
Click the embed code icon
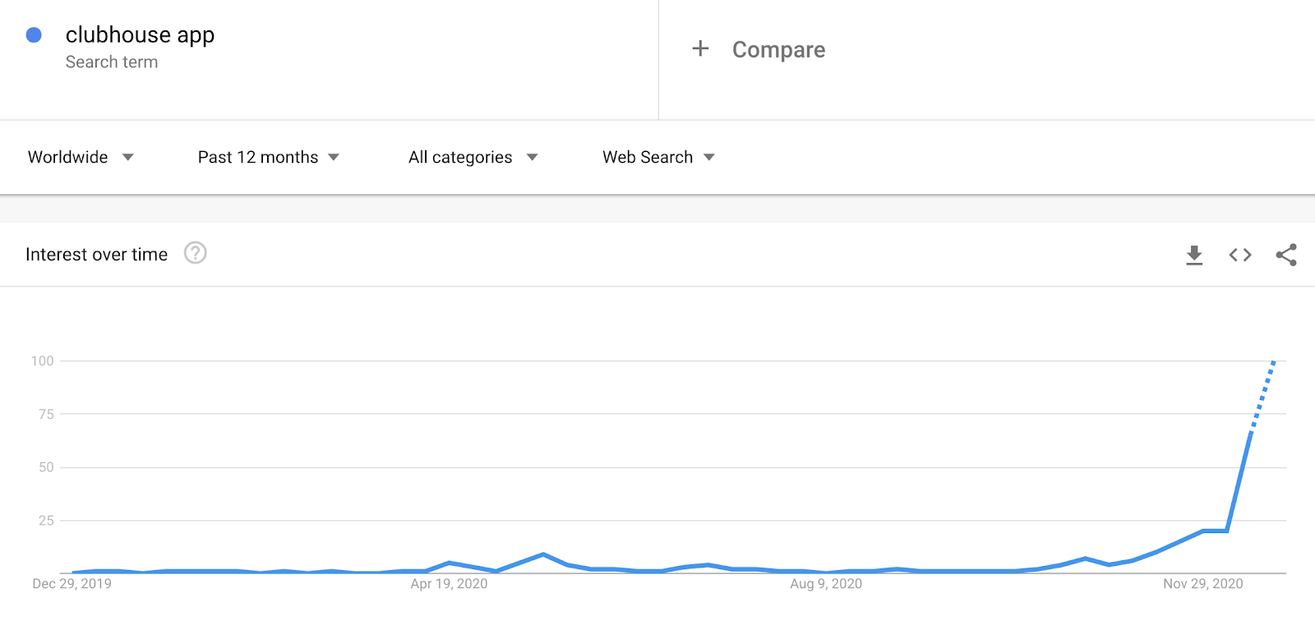(1240, 255)
